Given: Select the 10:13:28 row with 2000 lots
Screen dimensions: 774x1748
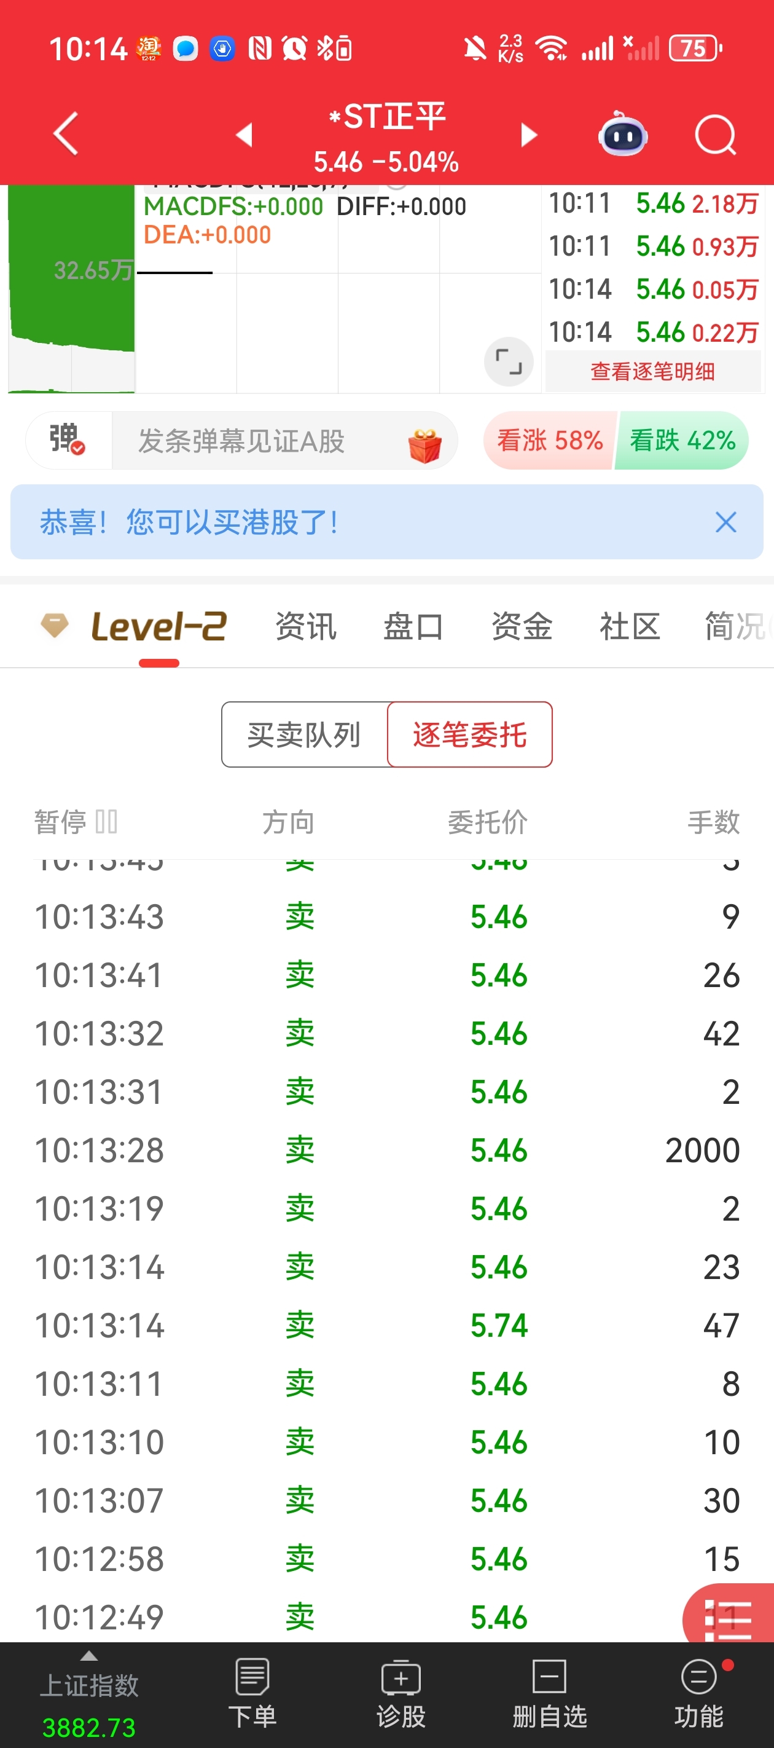Looking at the screenshot, I should 386,1150.
